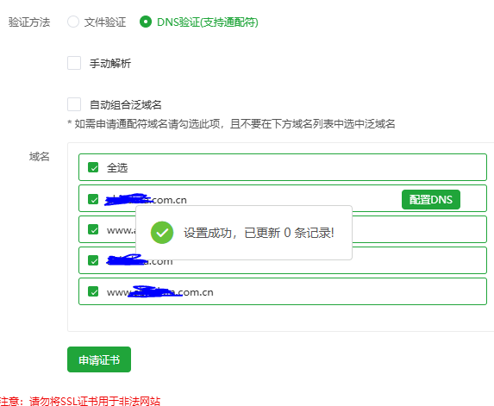This screenshot has height=406, width=494.
Task: Uncheck the checkbox before the www.a domain row
Action: (x=93, y=229)
